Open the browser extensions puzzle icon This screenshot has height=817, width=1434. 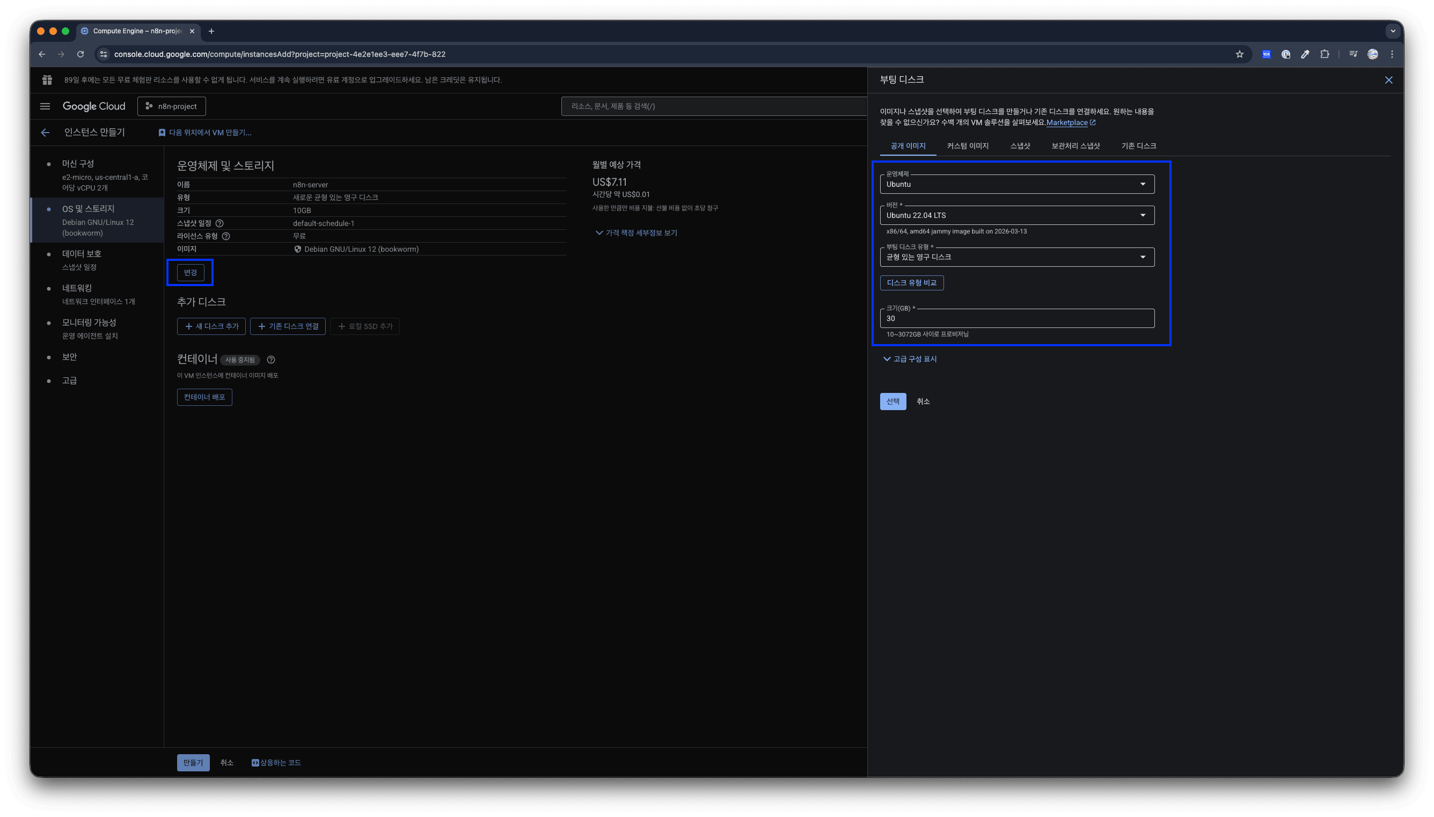[x=1324, y=54]
